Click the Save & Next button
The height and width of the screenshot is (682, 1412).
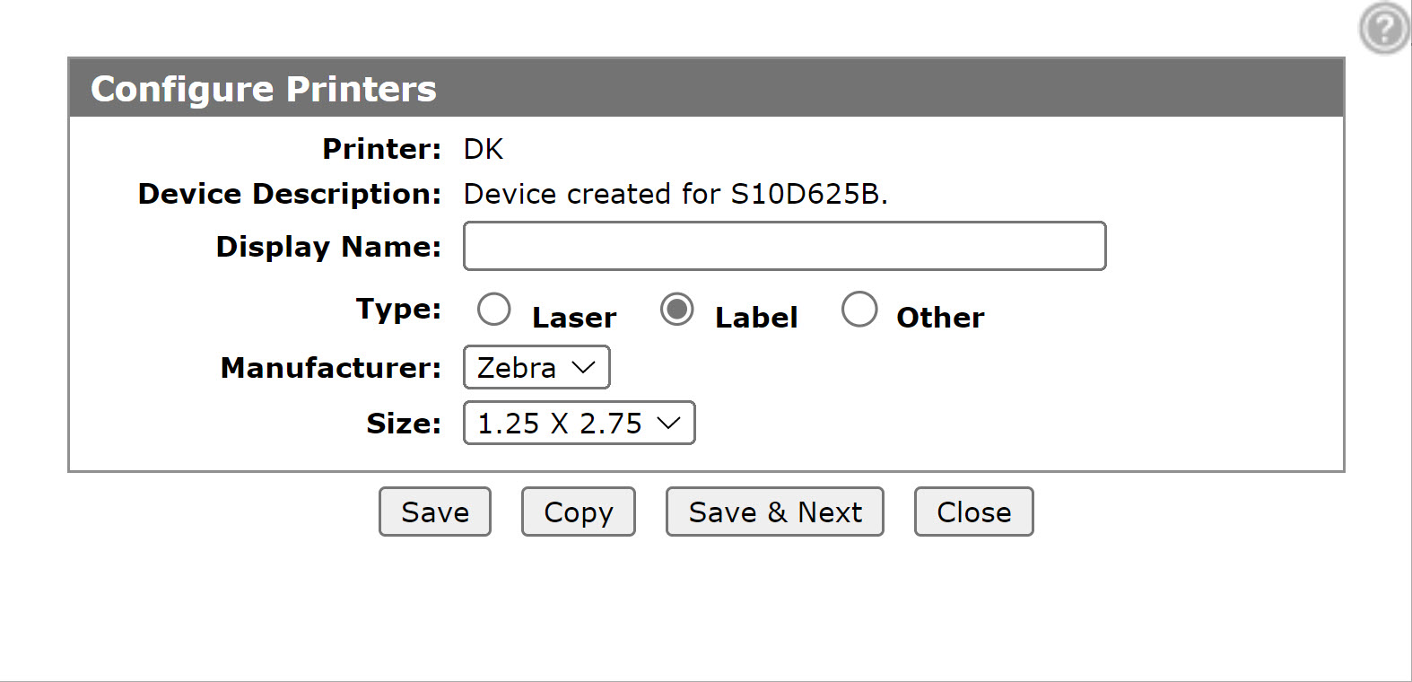(775, 511)
